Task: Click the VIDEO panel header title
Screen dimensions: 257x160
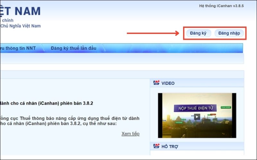Action: pyautogui.click(x=168, y=83)
